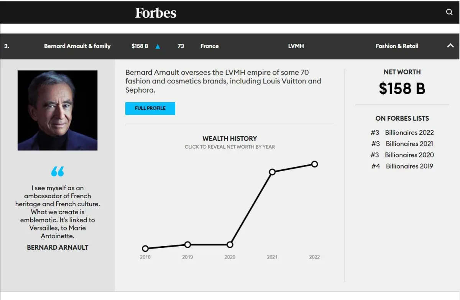Click the LVMH source label in row
The height and width of the screenshot is (300, 460).
296,46
